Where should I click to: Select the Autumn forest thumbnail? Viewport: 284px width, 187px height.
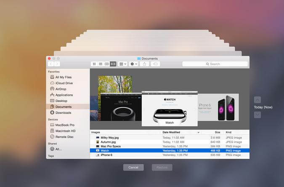coord(115,84)
